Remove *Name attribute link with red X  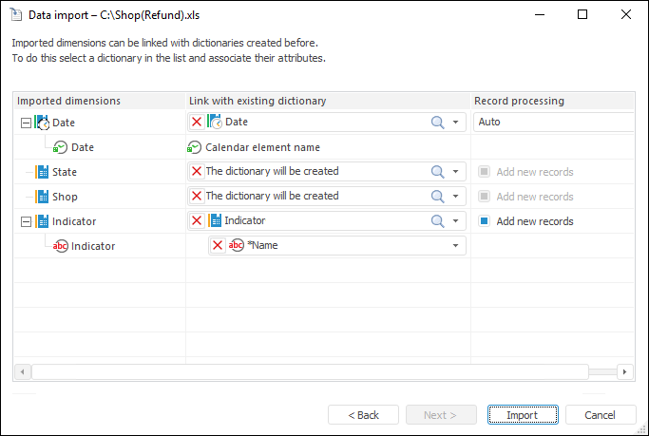pyautogui.click(x=218, y=245)
